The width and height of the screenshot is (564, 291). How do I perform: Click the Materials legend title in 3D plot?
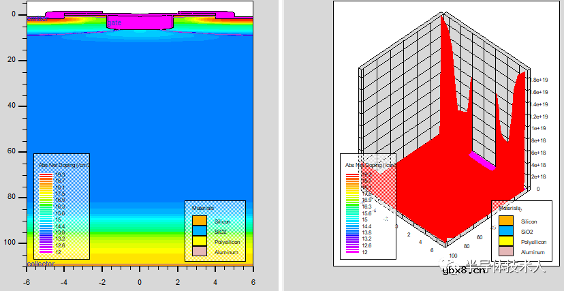[510, 207]
